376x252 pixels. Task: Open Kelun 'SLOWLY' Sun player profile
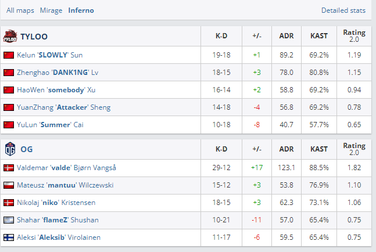click(x=50, y=55)
